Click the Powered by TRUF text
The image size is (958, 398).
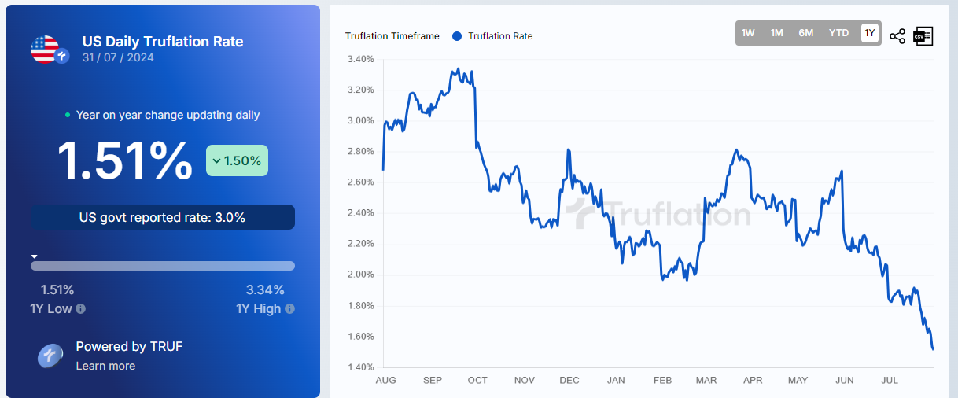129,346
